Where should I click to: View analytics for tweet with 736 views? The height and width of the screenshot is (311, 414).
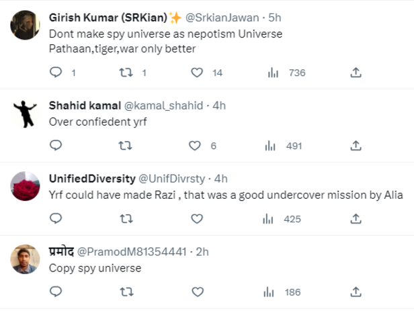pos(272,73)
